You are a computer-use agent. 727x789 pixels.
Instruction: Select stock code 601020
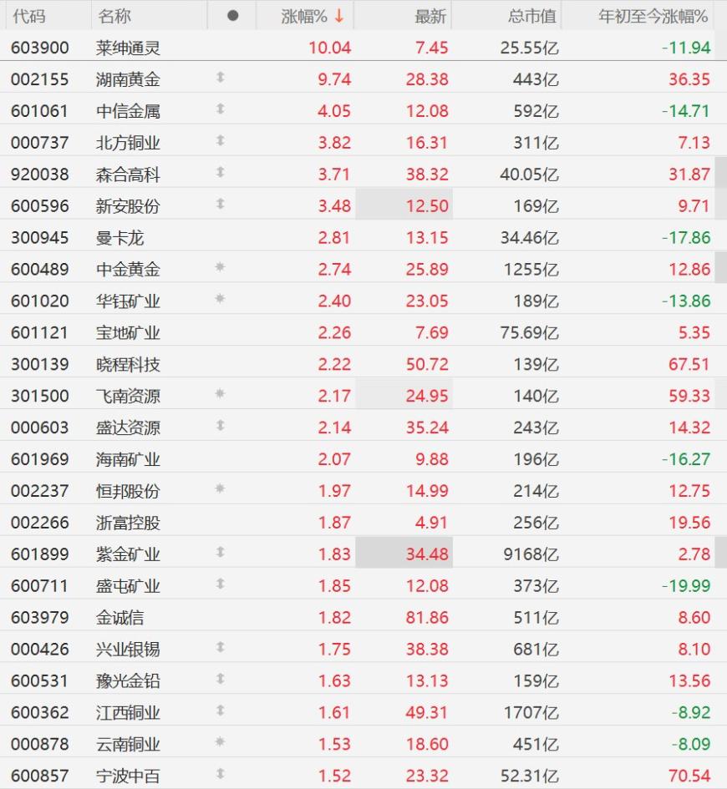click(40, 301)
